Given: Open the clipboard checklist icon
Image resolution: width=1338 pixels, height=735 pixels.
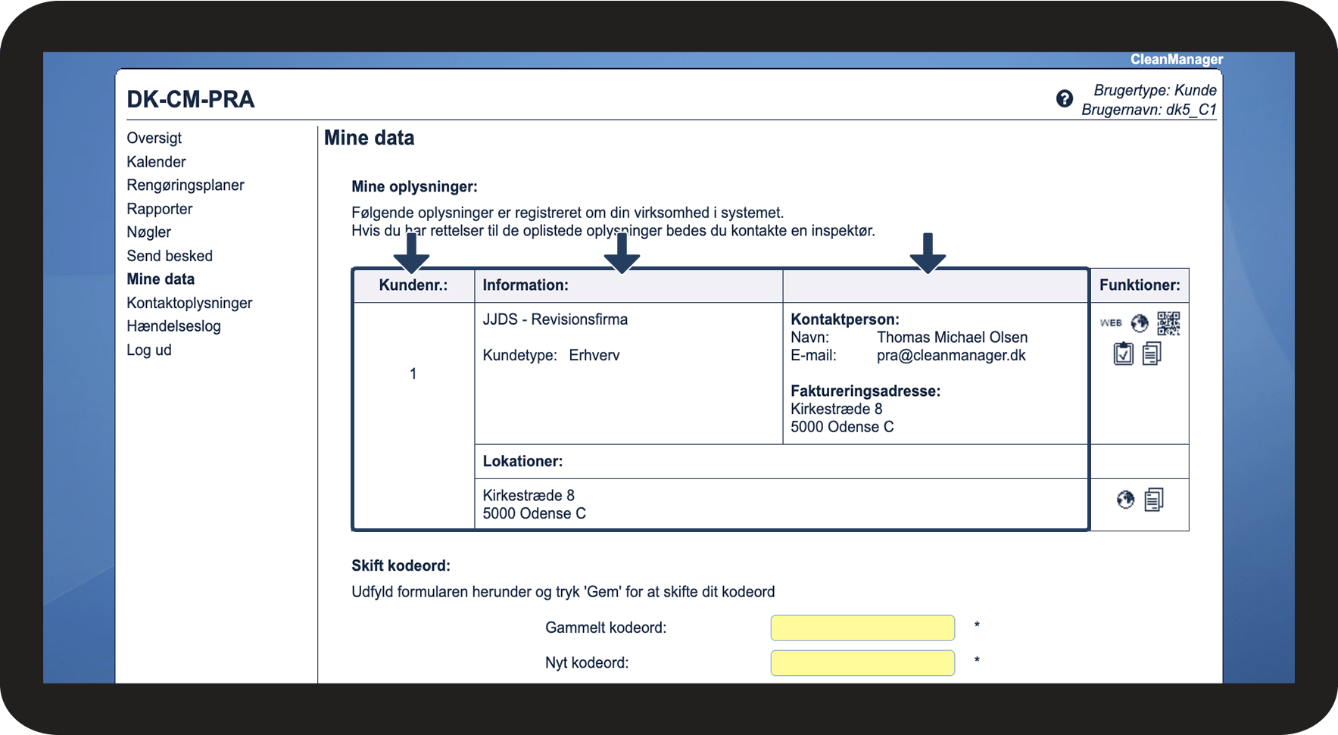Looking at the screenshot, I should click(1124, 353).
